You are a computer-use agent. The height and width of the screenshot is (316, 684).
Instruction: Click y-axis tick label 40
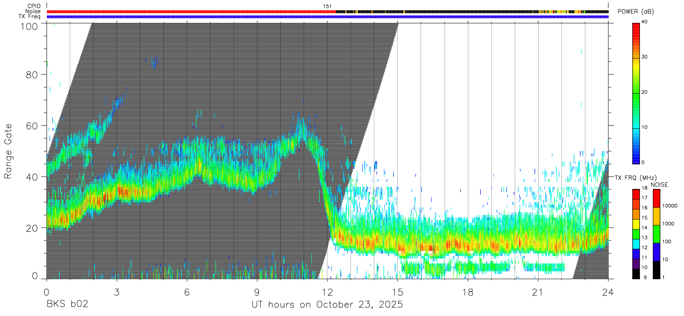(32, 177)
